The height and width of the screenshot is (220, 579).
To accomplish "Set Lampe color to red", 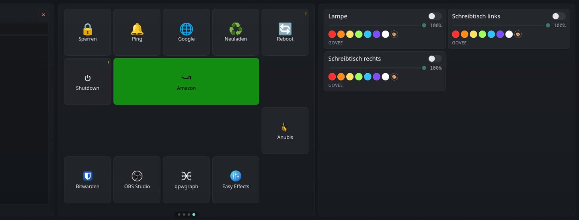I will click(x=332, y=34).
